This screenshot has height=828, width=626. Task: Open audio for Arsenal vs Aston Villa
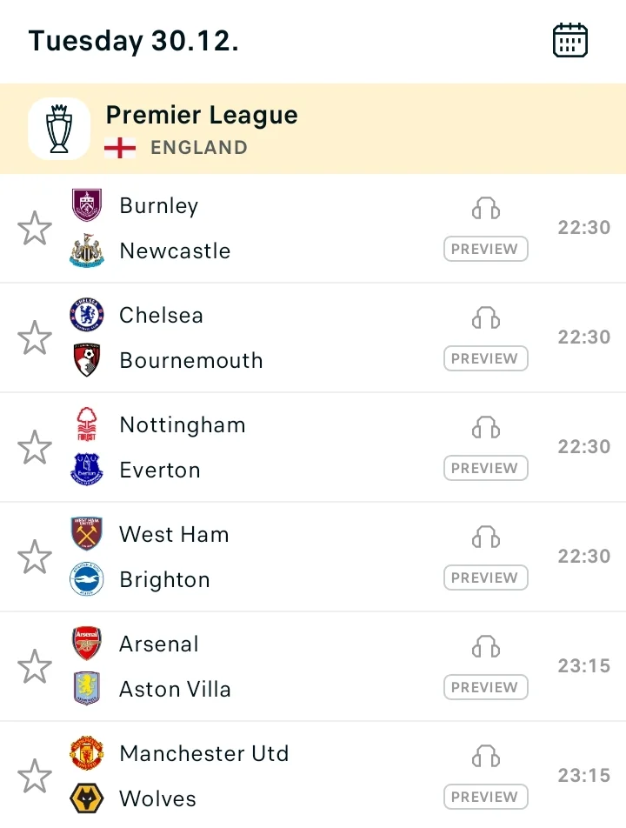[x=486, y=647]
